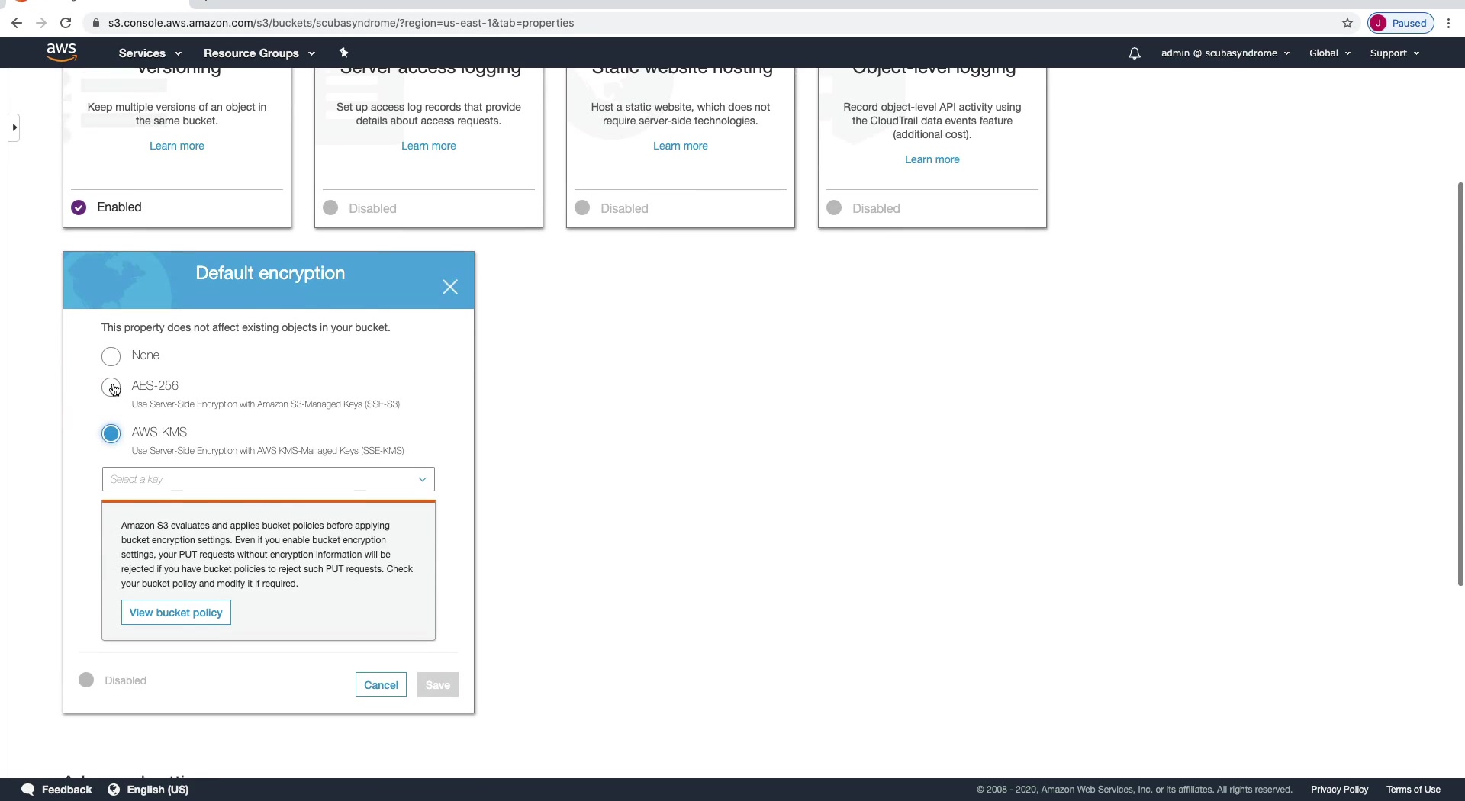Select the None encryption option
Image resolution: width=1465 pixels, height=801 pixels.
point(111,356)
